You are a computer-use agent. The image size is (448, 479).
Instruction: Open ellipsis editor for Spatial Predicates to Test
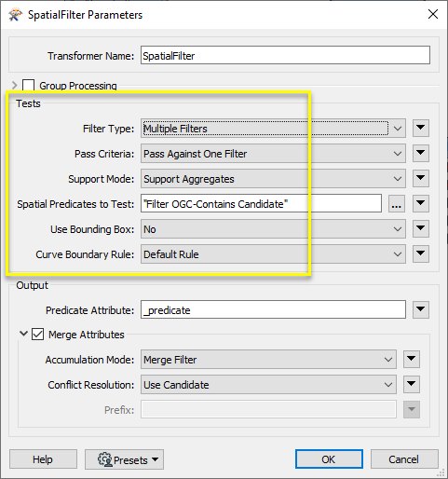click(397, 204)
